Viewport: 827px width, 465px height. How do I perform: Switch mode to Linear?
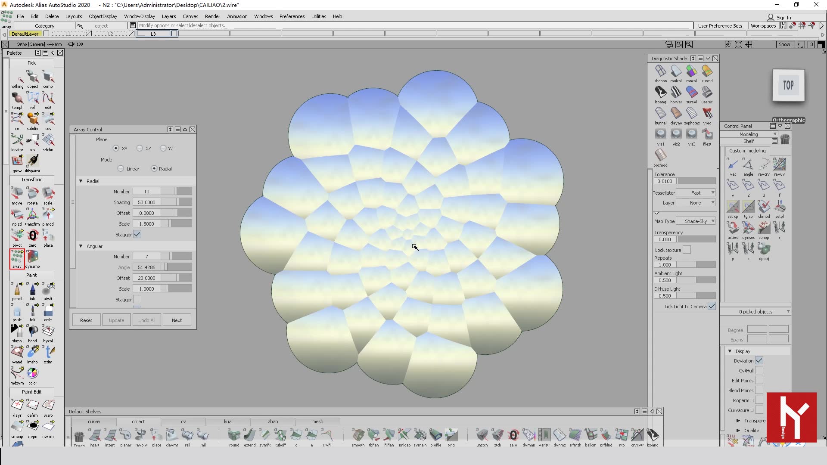121,168
